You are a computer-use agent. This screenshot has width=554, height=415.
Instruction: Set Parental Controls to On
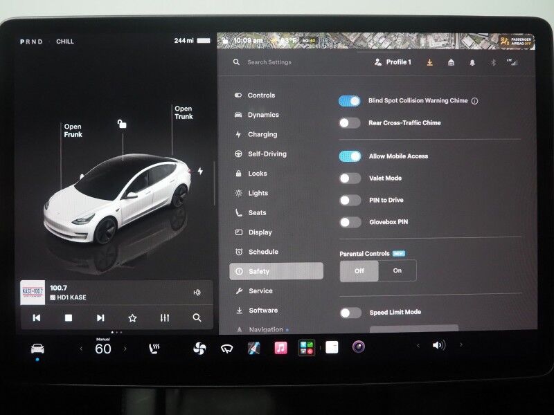coord(397,270)
